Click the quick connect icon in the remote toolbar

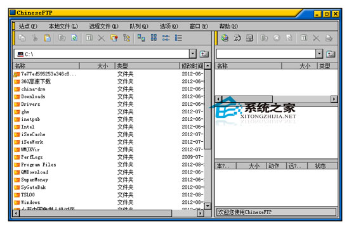coord(237,38)
